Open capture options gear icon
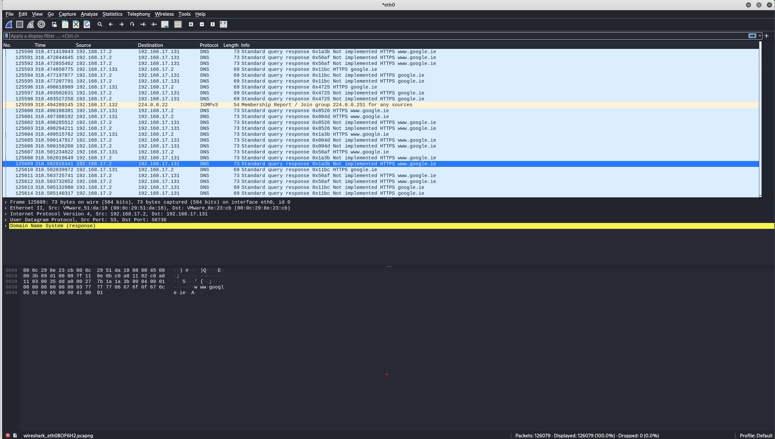The height and width of the screenshot is (439, 775). click(41, 24)
